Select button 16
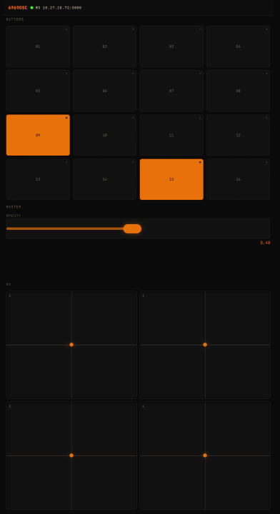280x514 pixels. click(238, 179)
